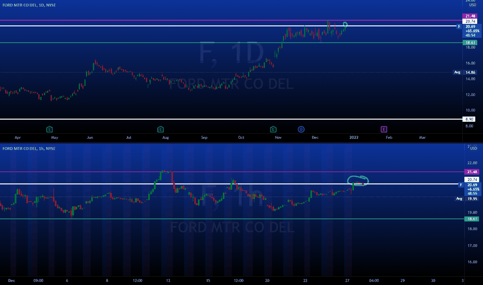Screen dimensions: 483x285
Task: Open the green earnings marker nearest May
Action: [x=49, y=130]
